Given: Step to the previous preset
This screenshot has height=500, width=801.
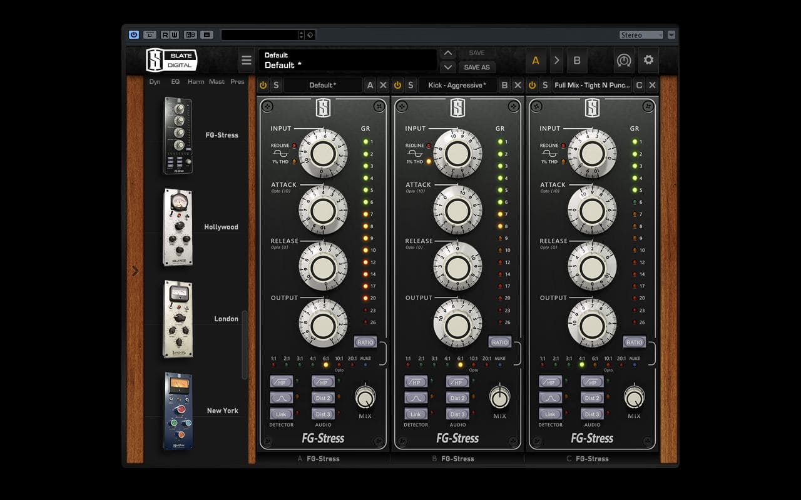Looking at the screenshot, I should [447, 53].
